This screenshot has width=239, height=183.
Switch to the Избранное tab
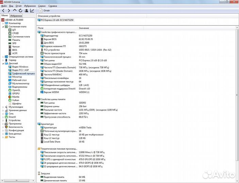[x=16, y=16]
